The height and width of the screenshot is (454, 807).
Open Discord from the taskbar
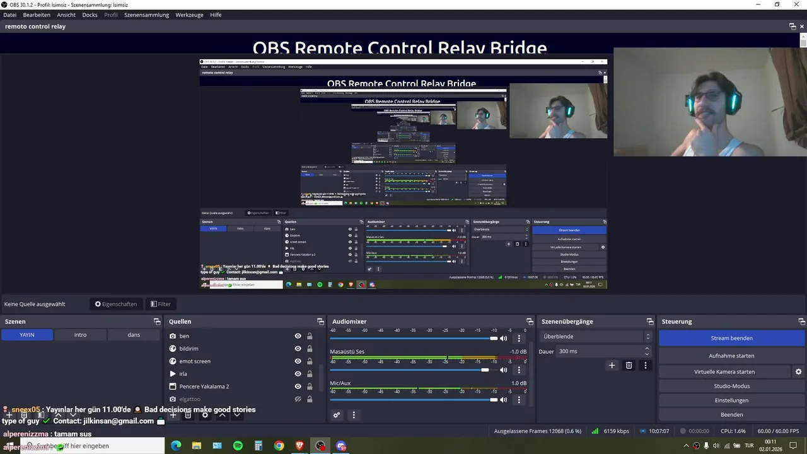[x=341, y=446]
